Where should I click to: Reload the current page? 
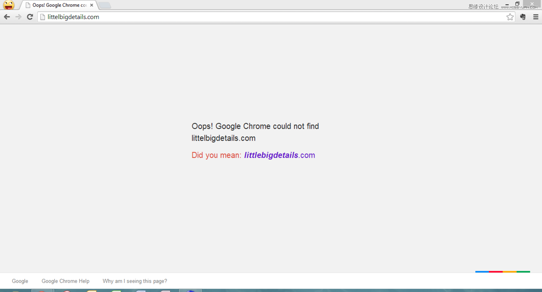[30, 17]
